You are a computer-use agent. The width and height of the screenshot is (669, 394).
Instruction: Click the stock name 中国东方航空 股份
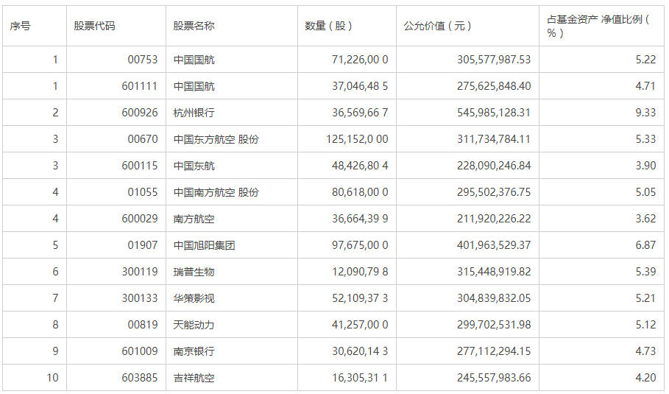[216, 139]
